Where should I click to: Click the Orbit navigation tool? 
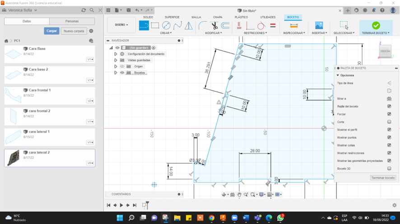coord(224,194)
